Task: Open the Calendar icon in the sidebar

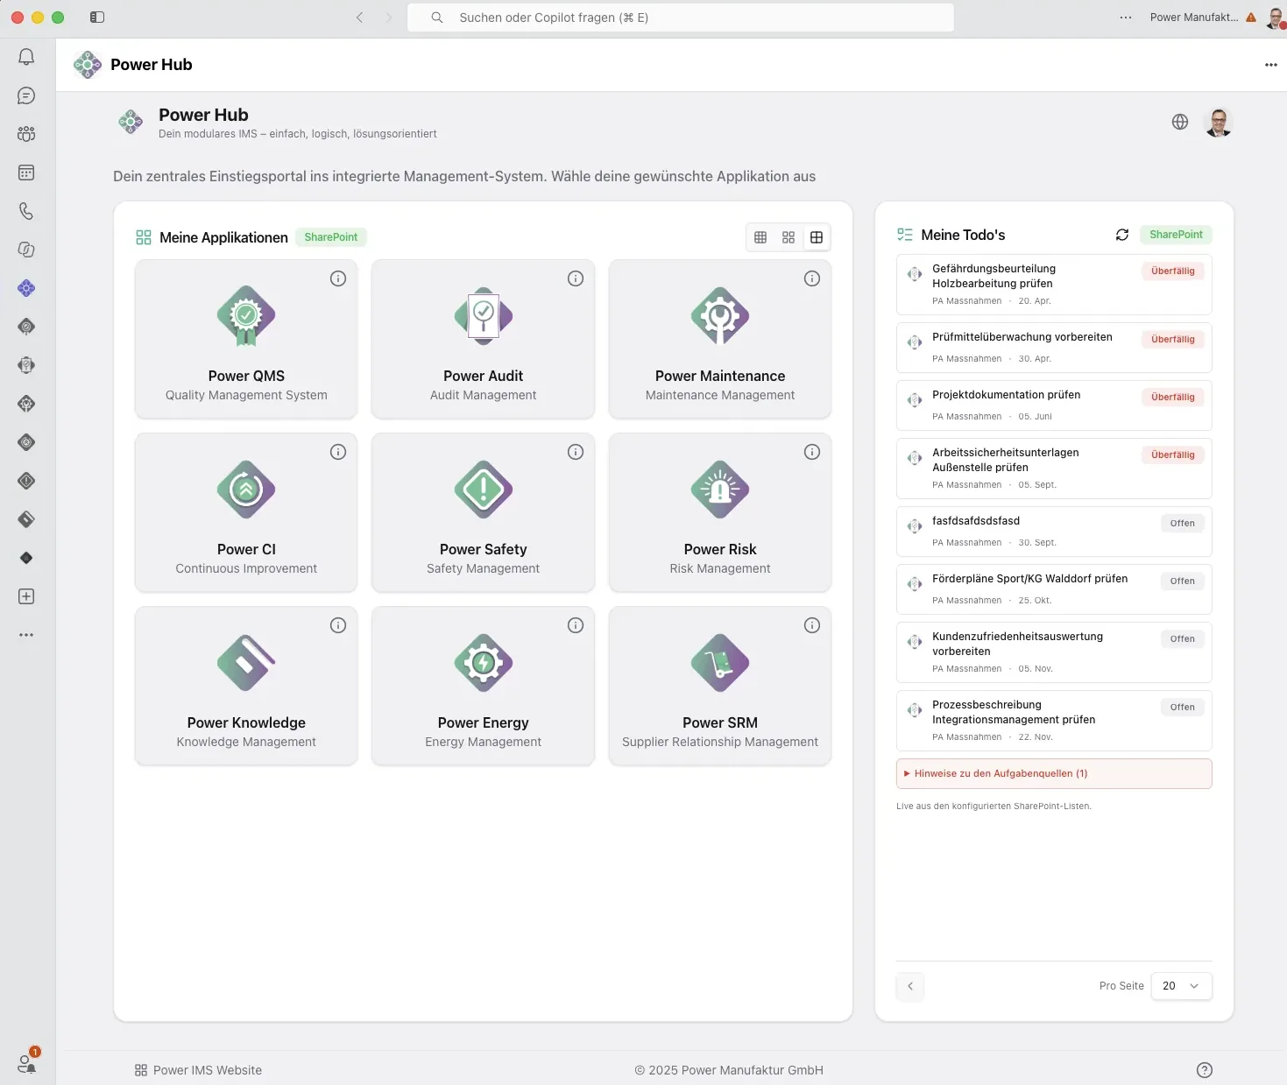Action: 26,173
